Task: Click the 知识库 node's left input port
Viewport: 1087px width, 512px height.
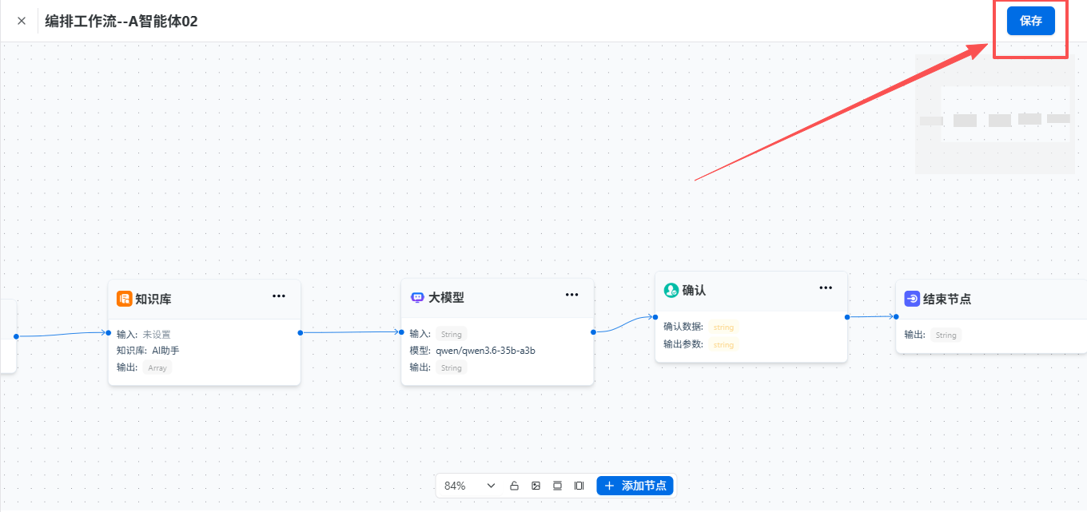Action: [109, 332]
